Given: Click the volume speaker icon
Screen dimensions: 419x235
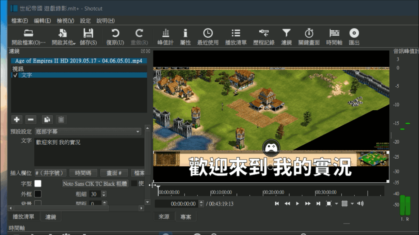Looking at the screenshot, I should [360, 203].
